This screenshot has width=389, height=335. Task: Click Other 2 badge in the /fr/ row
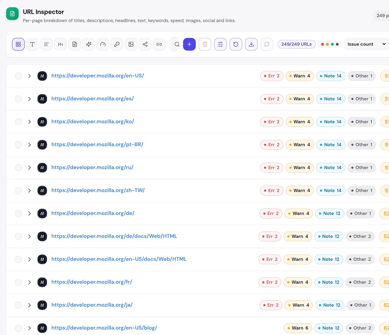360,282
